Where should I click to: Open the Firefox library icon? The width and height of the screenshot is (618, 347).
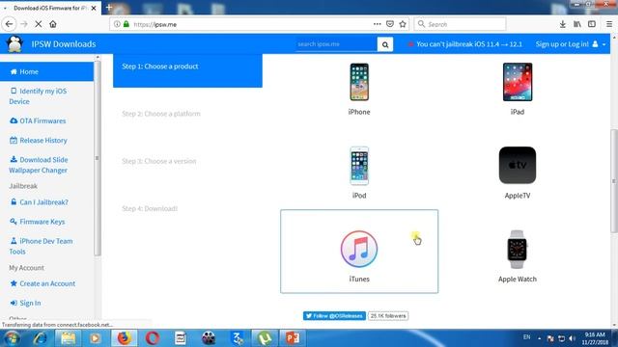click(577, 24)
